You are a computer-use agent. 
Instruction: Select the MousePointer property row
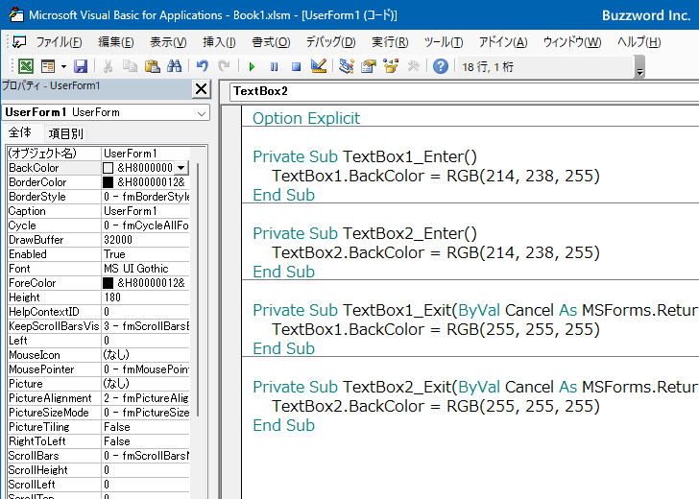pos(99,369)
